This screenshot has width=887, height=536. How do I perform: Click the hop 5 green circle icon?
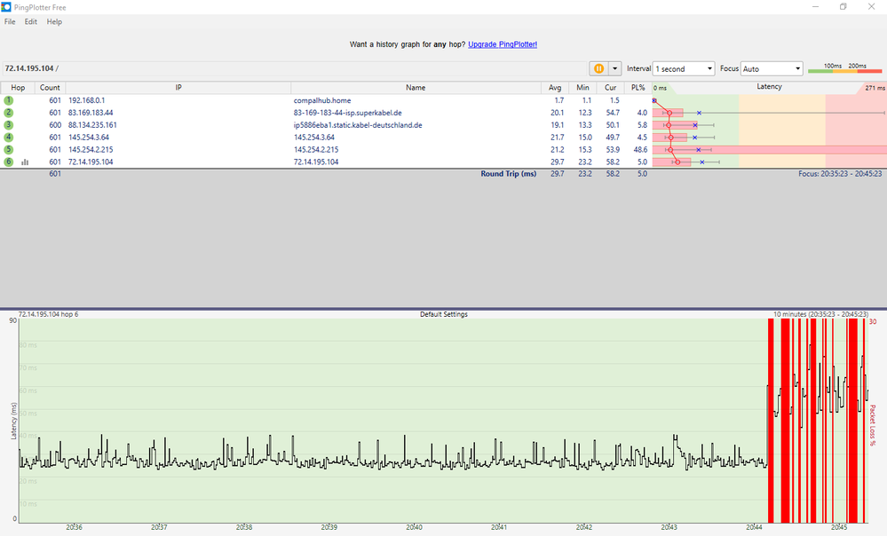(9, 150)
